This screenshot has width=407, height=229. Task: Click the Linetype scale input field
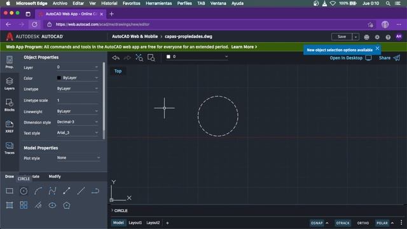[78, 101]
